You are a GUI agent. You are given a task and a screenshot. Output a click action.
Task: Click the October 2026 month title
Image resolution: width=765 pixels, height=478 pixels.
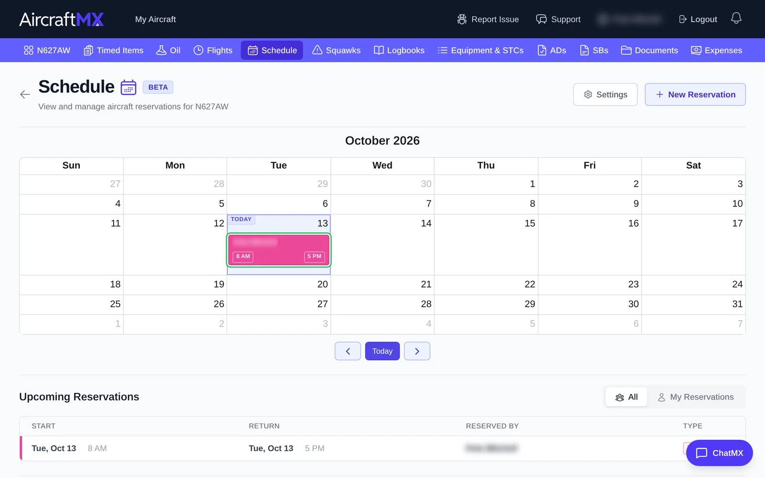[x=382, y=141]
